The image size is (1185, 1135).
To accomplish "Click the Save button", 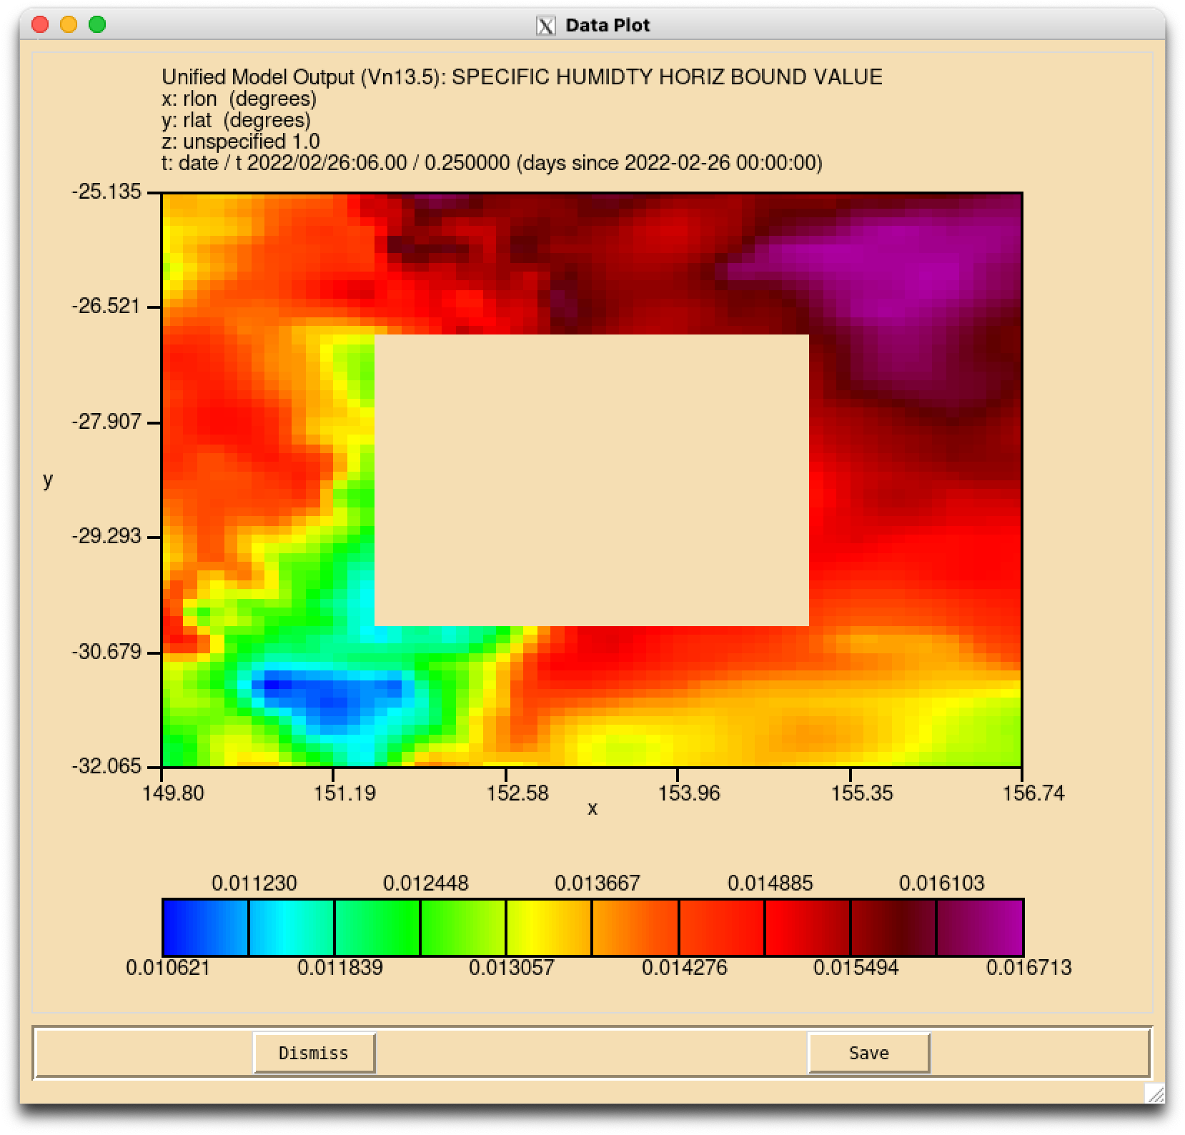I will (x=868, y=1053).
